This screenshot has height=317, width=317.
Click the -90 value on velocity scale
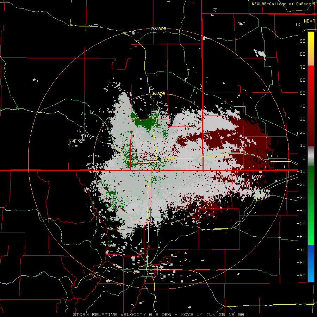click(x=301, y=276)
